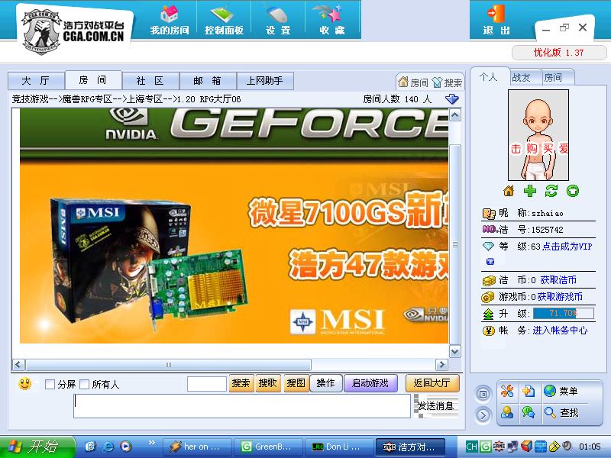Click the vertical scrollbar up arrow
The height and width of the screenshot is (458, 611).
[x=454, y=115]
